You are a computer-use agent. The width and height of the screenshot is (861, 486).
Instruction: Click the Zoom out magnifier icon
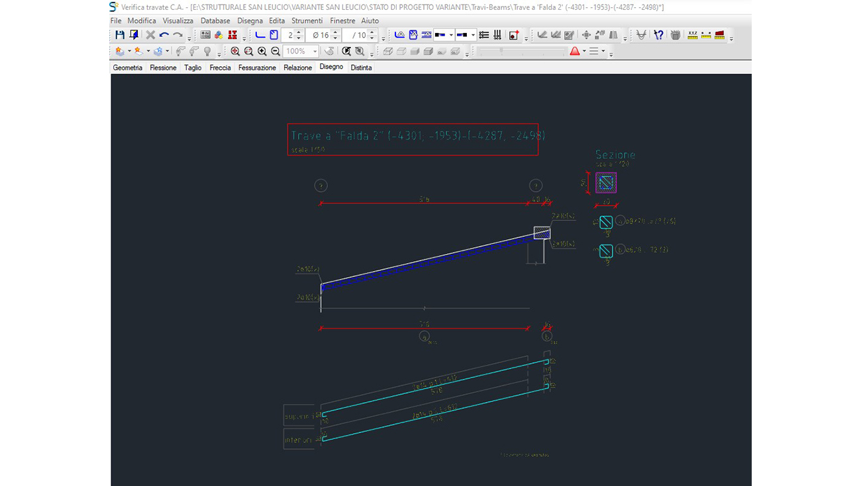[x=276, y=52]
